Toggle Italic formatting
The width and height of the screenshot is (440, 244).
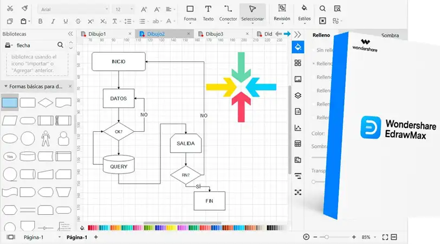(x=53, y=21)
